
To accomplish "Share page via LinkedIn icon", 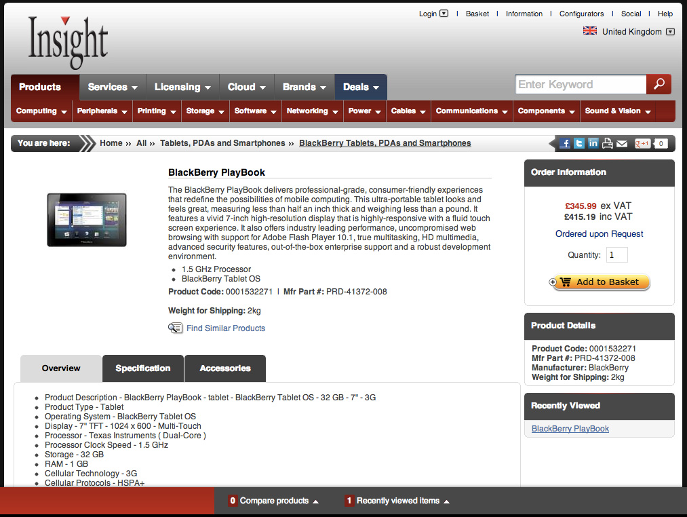I will coord(593,143).
